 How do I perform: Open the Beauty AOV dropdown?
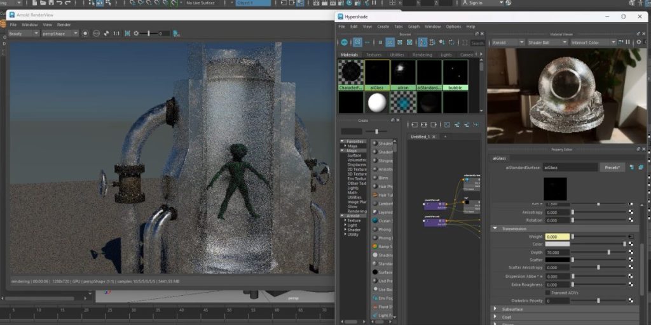pos(24,33)
